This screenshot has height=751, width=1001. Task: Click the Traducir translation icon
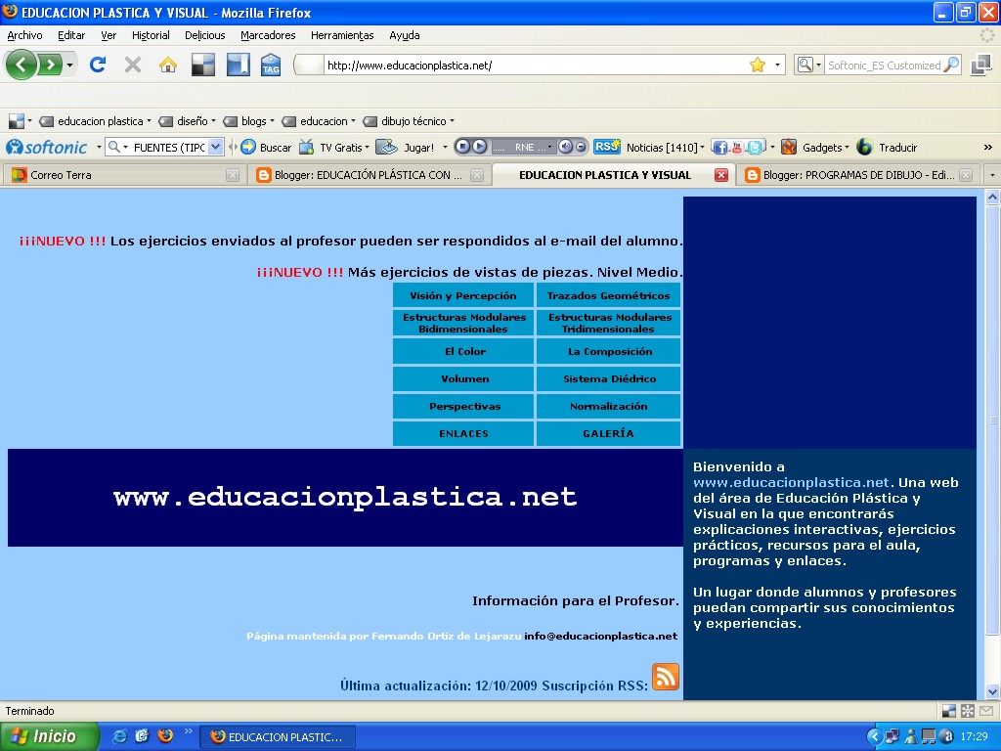[x=864, y=146]
